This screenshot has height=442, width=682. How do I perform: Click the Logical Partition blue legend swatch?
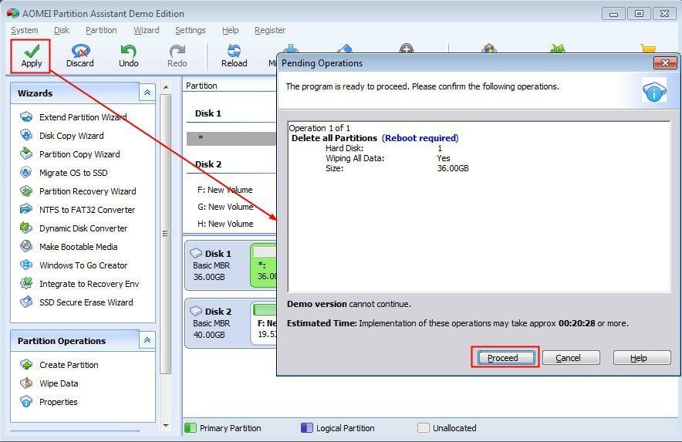click(x=306, y=427)
